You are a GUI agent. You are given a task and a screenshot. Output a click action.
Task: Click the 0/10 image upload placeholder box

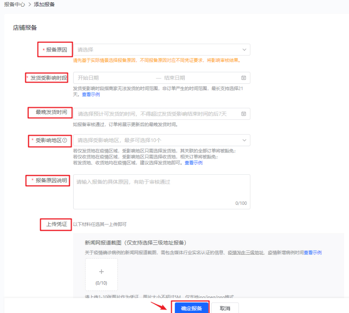click(101, 275)
